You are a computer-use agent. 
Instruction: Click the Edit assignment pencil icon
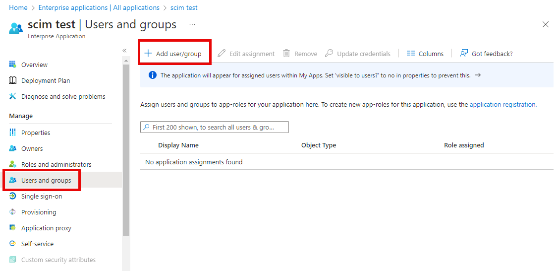click(x=222, y=54)
